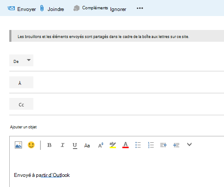Toggle underline formatting
The width and height of the screenshot is (224, 187).
click(x=75, y=146)
